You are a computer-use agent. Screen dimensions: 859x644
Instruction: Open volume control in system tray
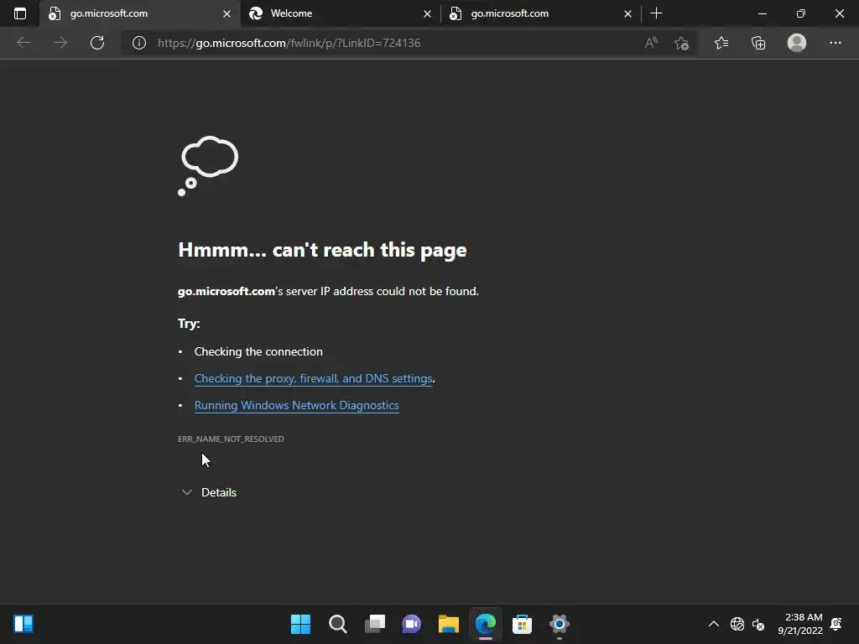[x=758, y=624]
